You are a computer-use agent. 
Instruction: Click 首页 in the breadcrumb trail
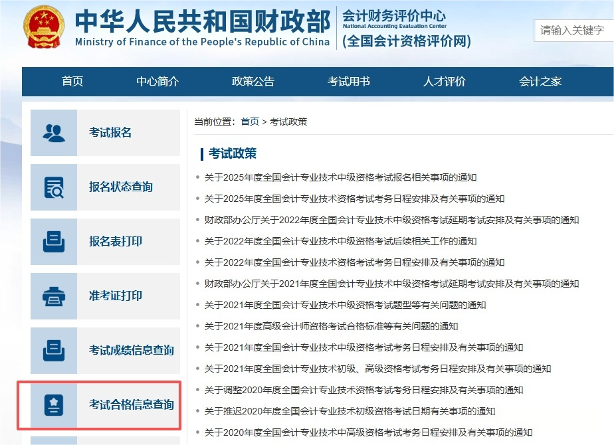pos(249,121)
